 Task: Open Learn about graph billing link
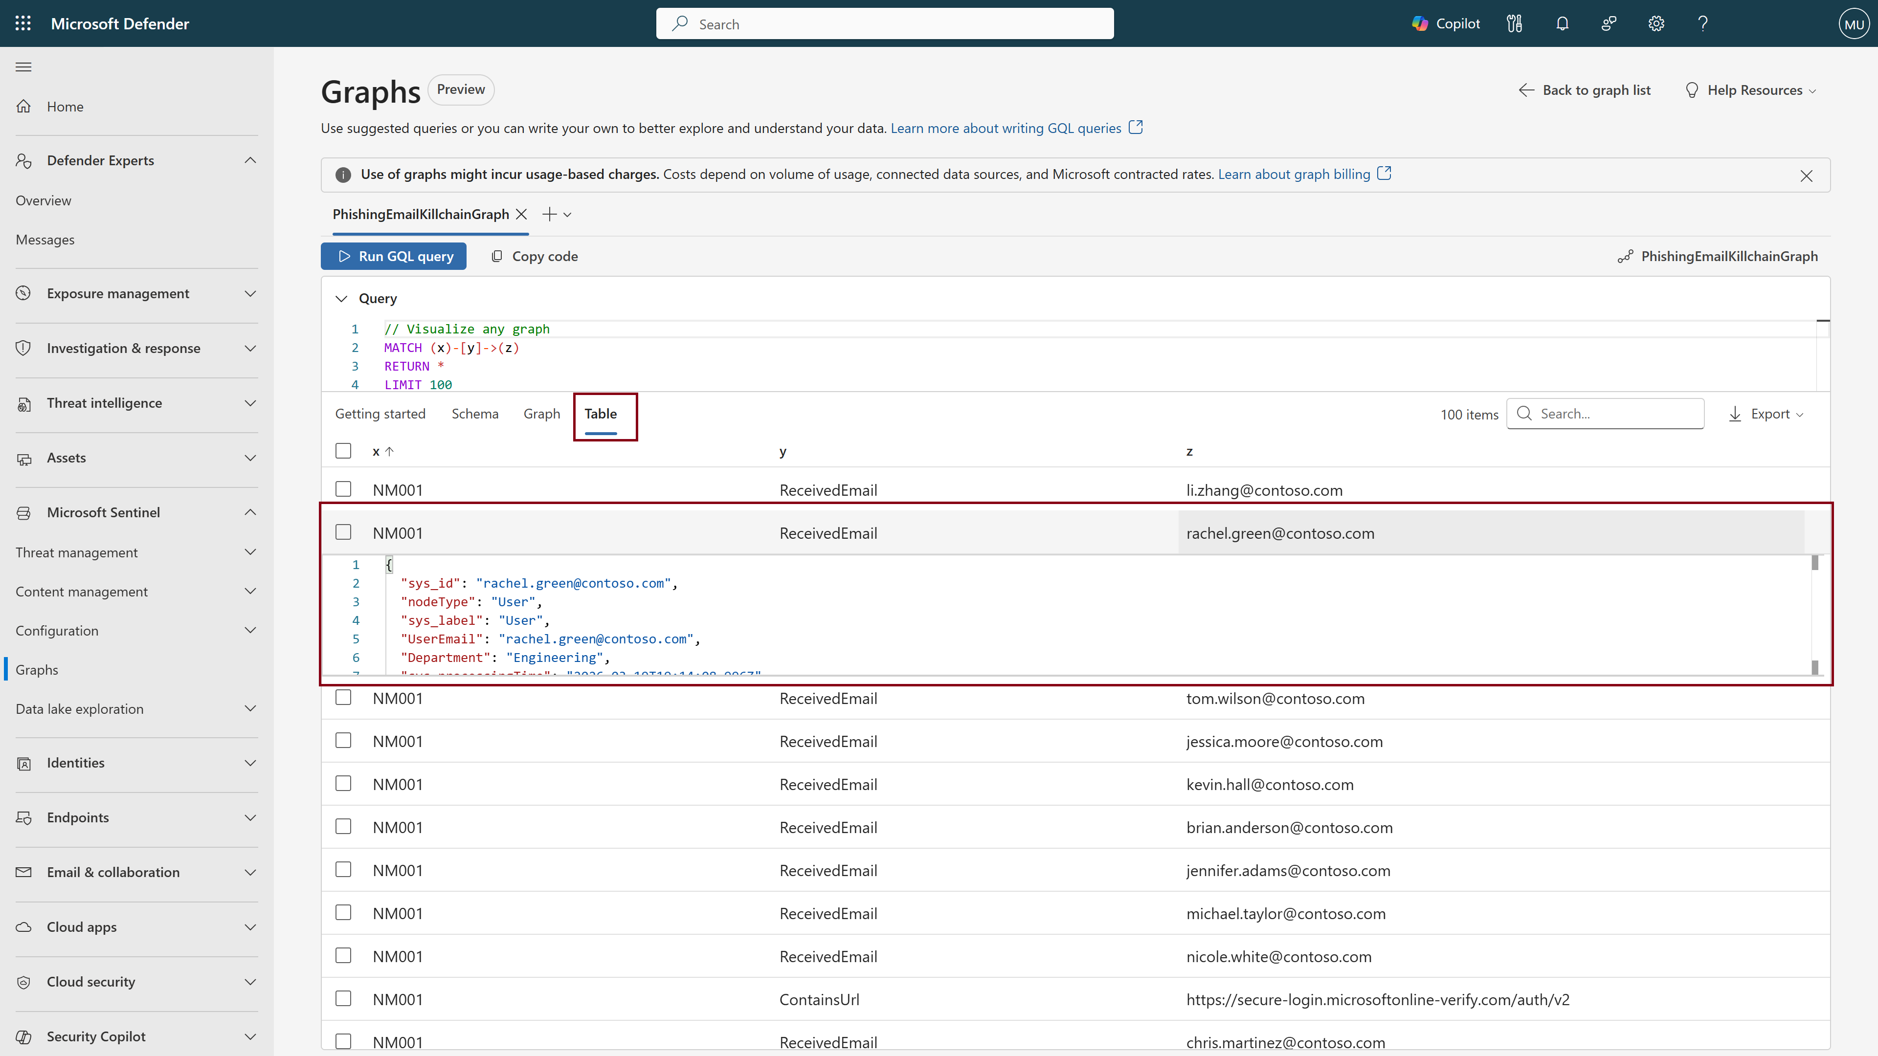(1294, 174)
